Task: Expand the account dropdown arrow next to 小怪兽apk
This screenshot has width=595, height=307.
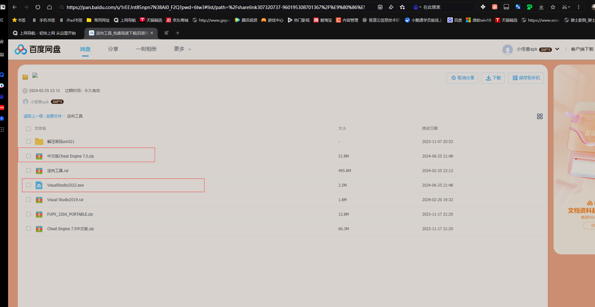Action: tap(557, 49)
